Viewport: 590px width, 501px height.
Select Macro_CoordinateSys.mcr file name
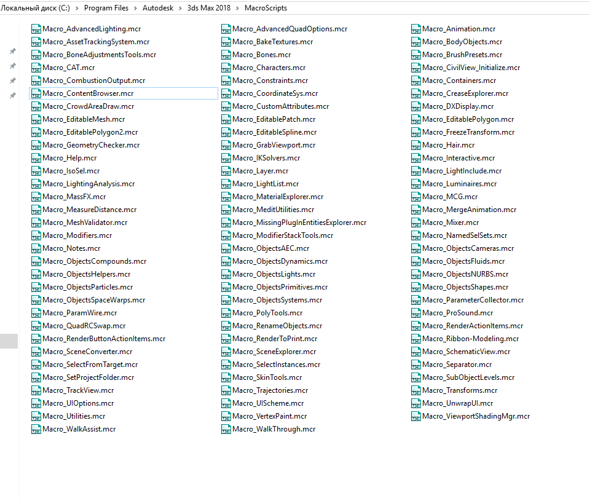(275, 93)
